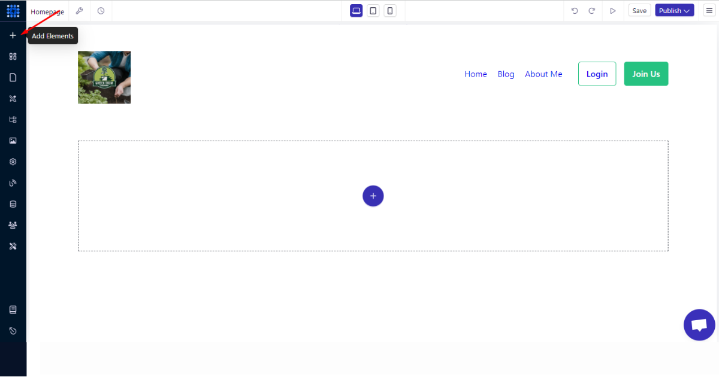Open the Pages icon in sidebar
The image size is (719, 377).
tap(13, 77)
